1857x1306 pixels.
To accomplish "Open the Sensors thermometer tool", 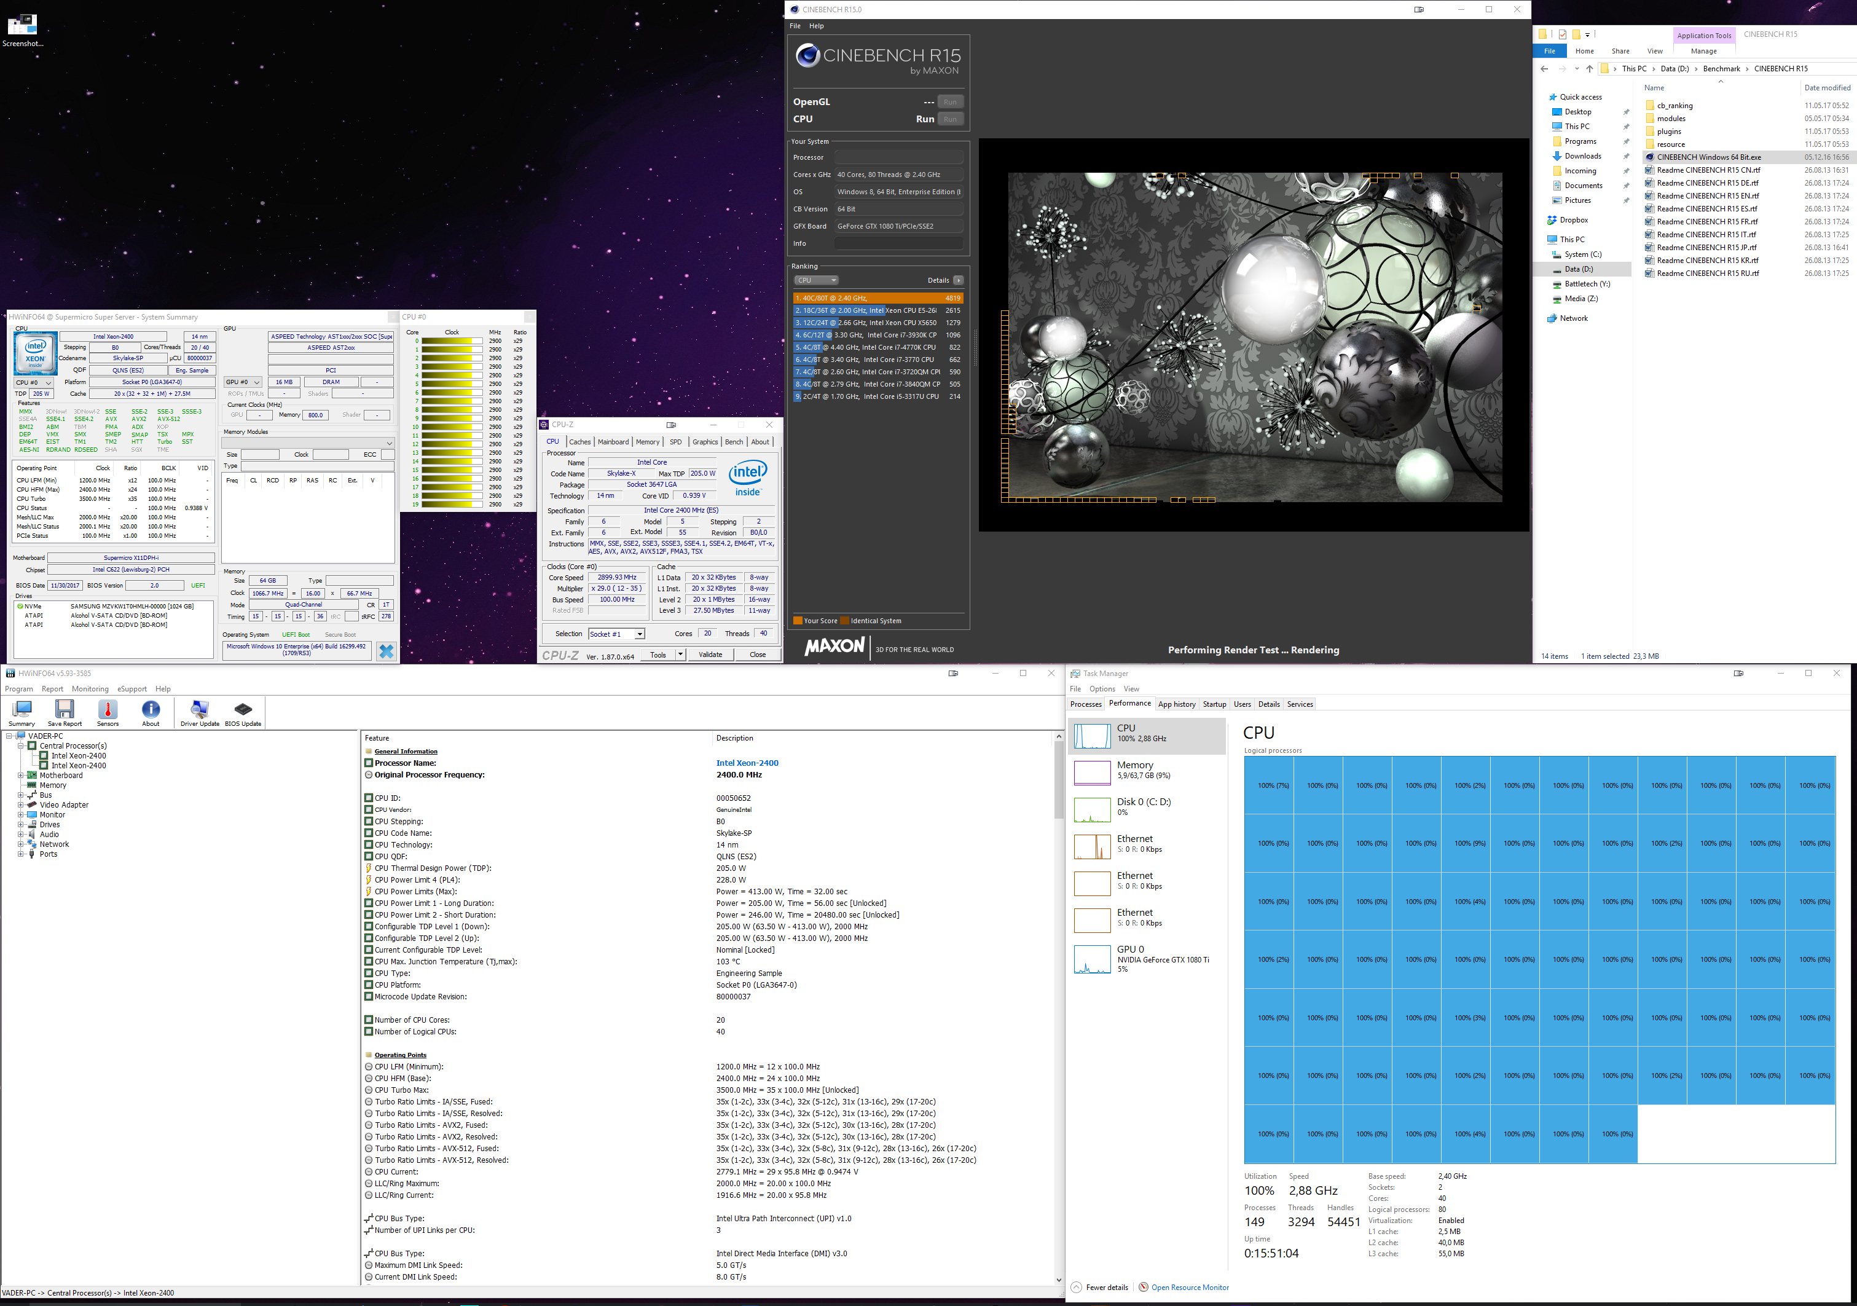I will click(x=108, y=712).
